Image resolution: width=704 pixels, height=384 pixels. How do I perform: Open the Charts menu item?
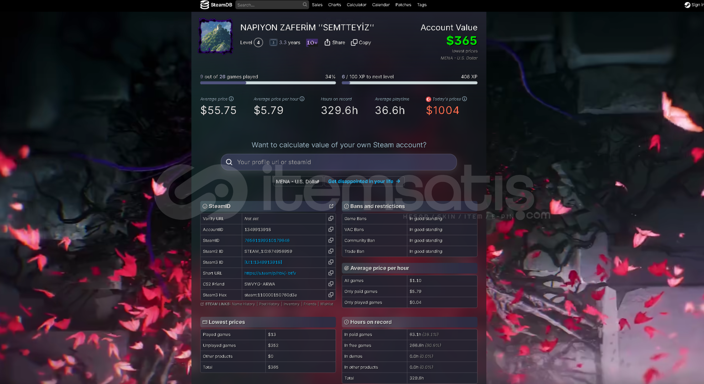pos(334,5)
